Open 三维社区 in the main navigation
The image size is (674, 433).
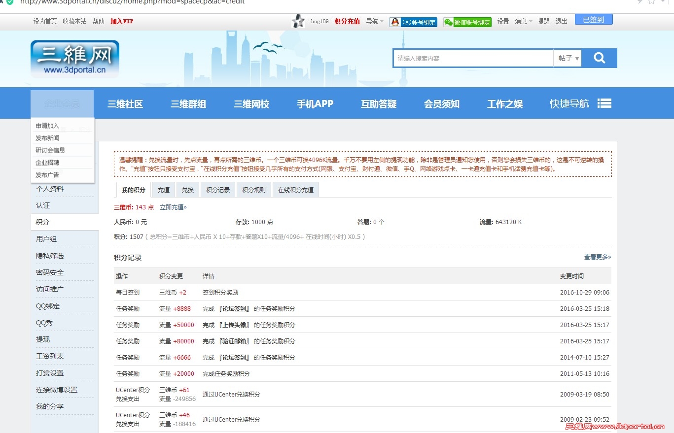click(x=125, y=104)
